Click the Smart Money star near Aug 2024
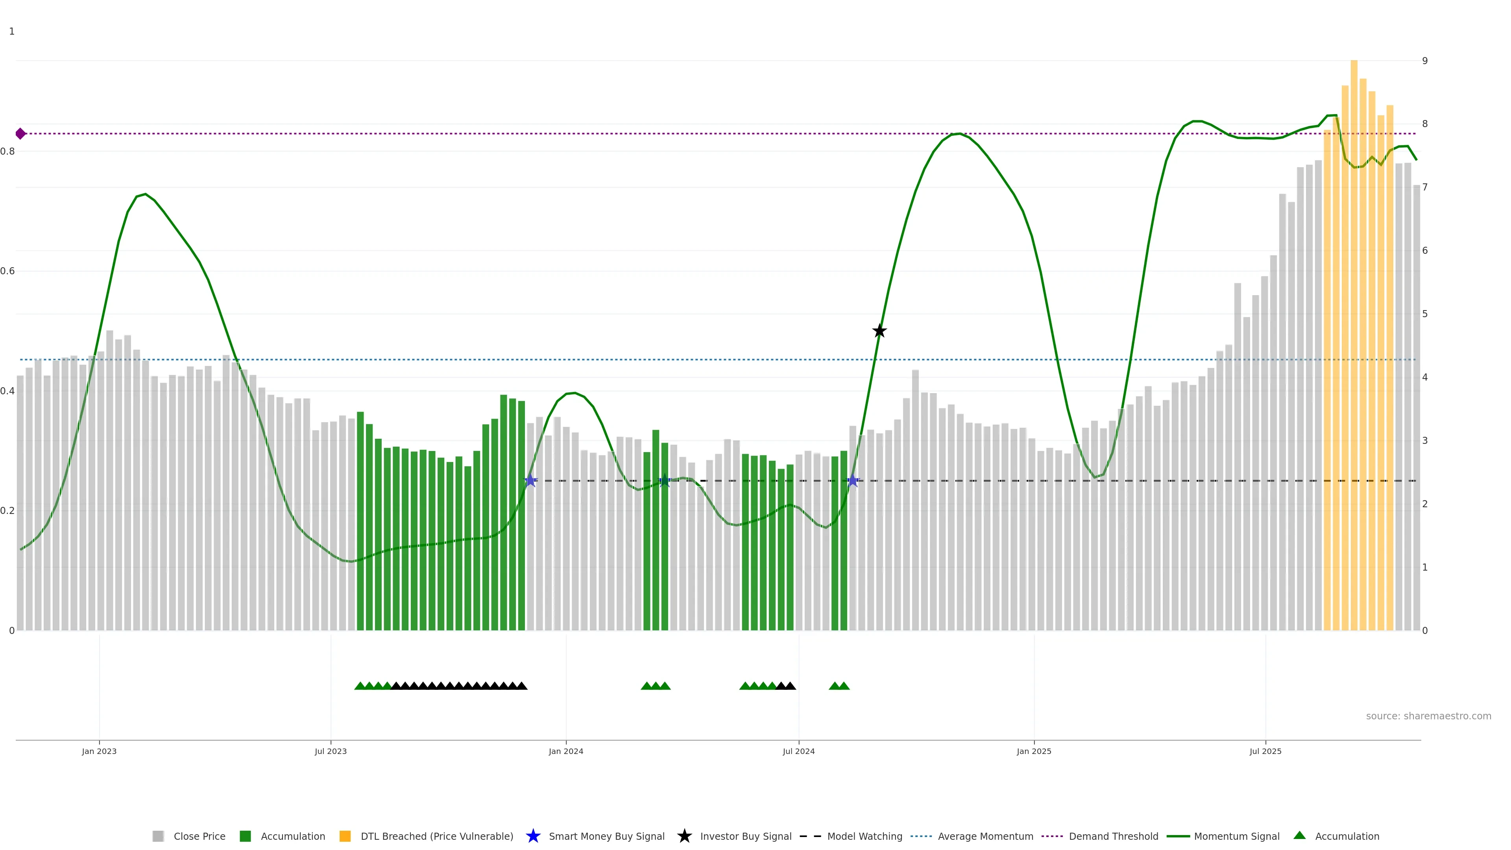1511x850 pixels. [853, 480]
